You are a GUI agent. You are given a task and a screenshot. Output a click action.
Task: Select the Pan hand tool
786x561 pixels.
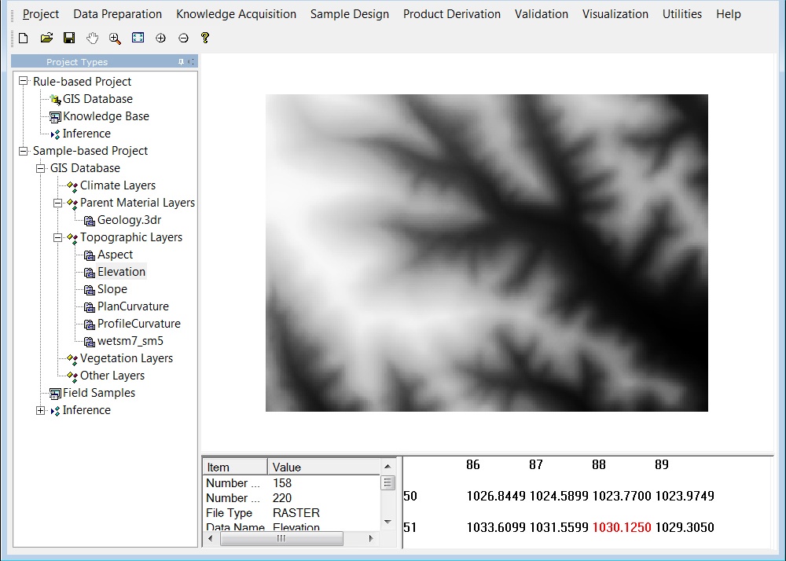pyautogui.click(x=92, y=38)
